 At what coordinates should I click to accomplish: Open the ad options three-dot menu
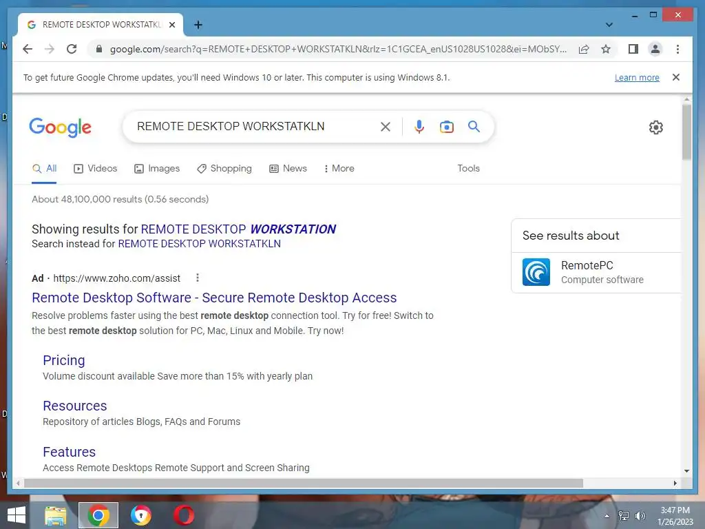pos(198,278)
